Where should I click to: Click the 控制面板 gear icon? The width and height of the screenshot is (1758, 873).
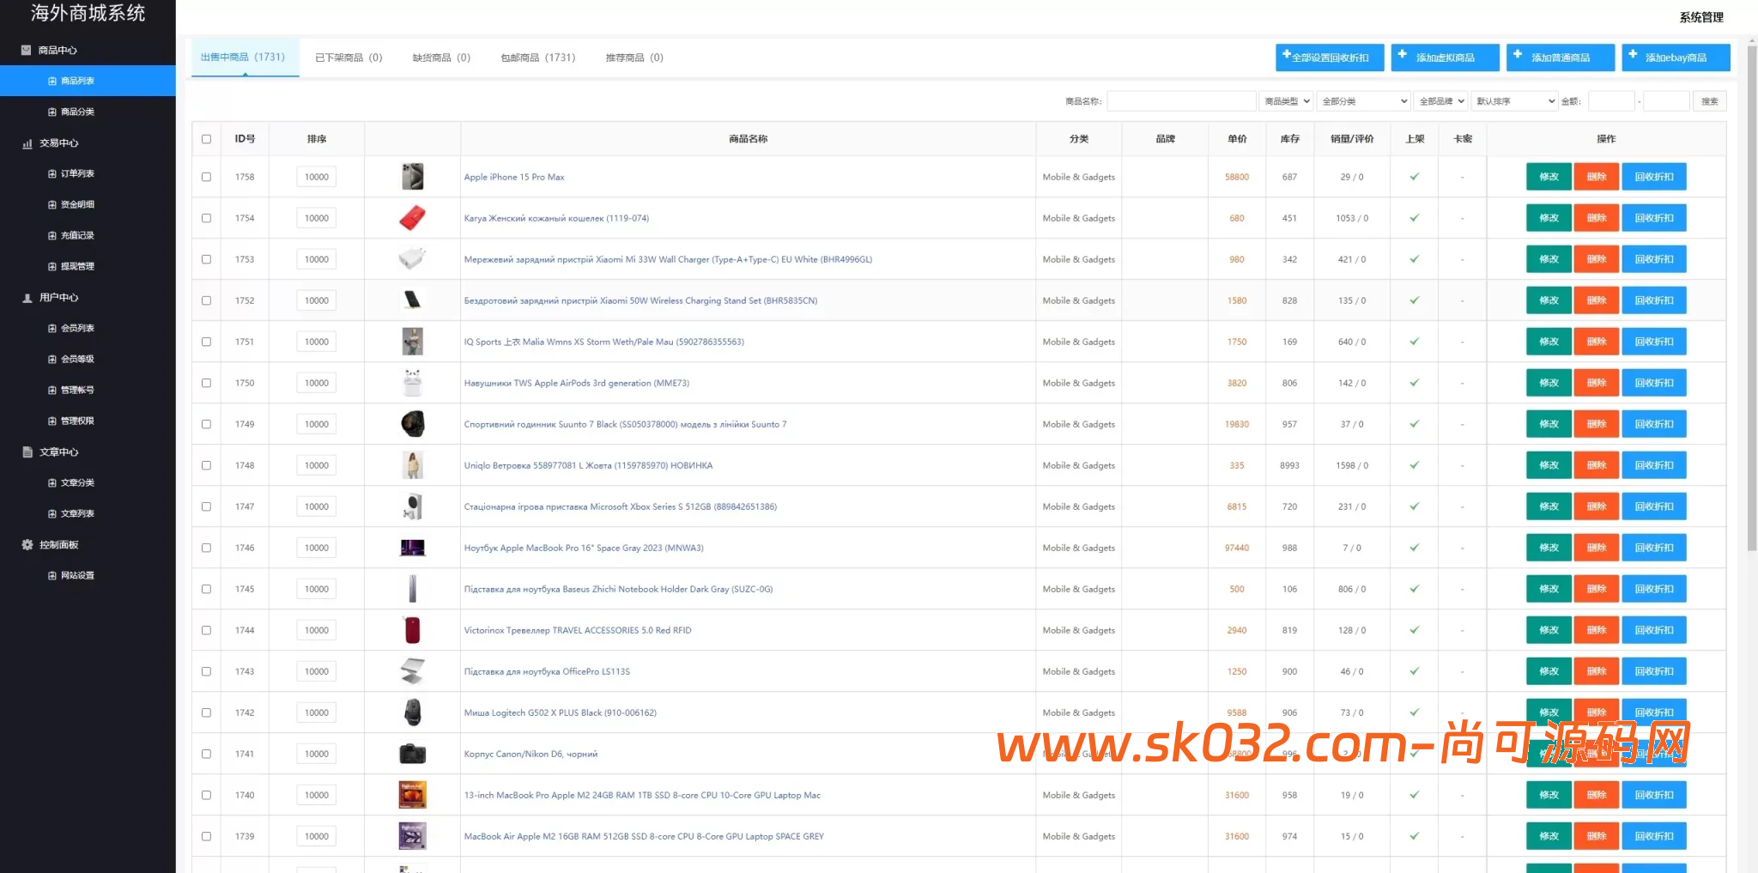point(27,545)
